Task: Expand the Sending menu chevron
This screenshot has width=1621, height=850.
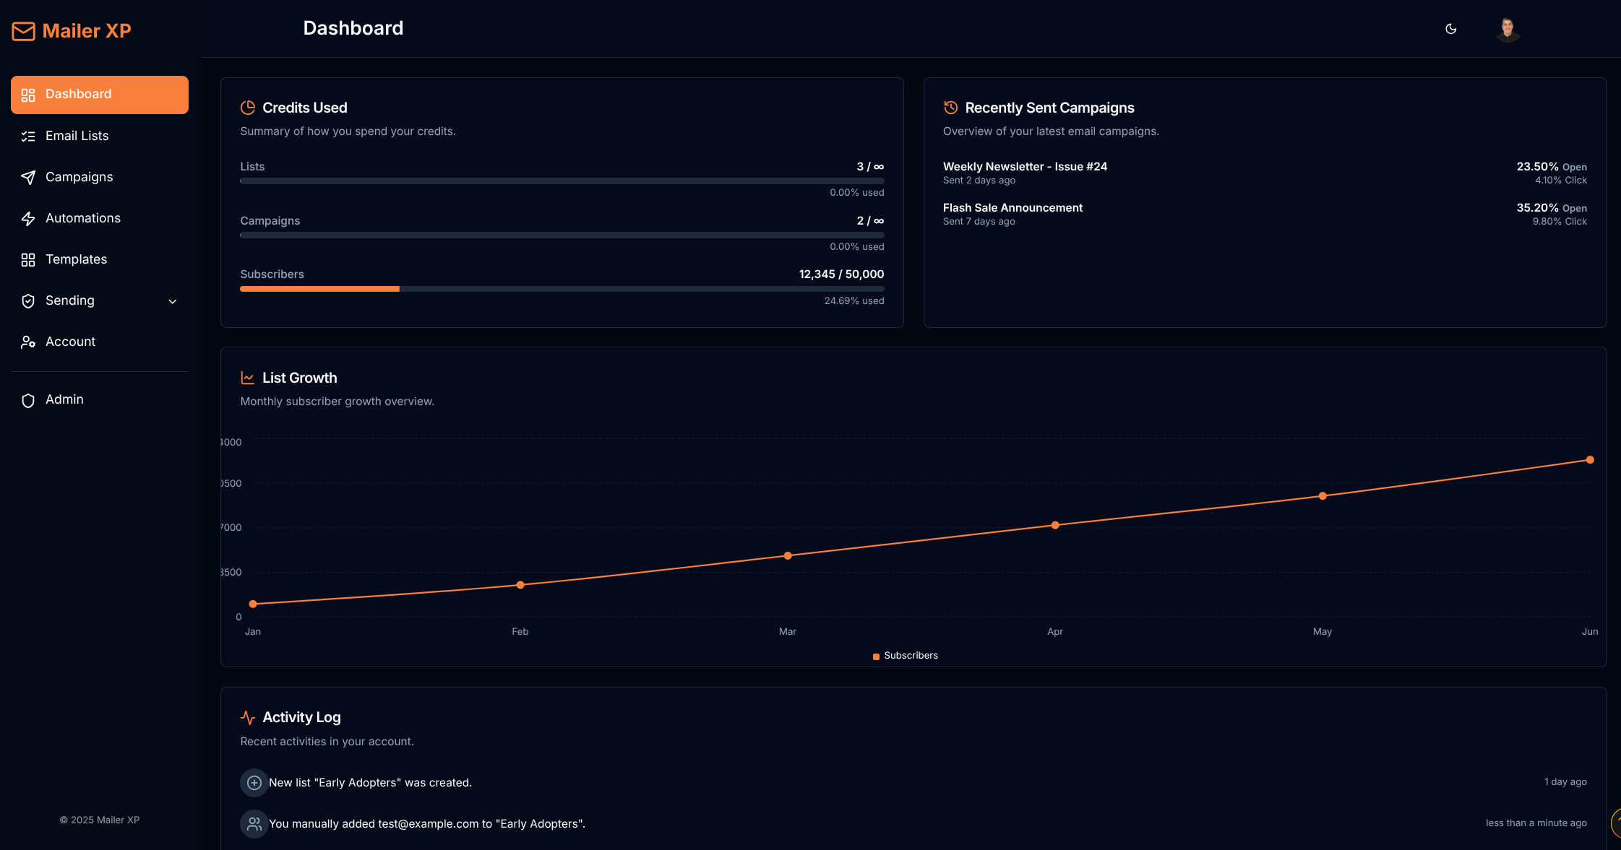Action: coord(172,301)
